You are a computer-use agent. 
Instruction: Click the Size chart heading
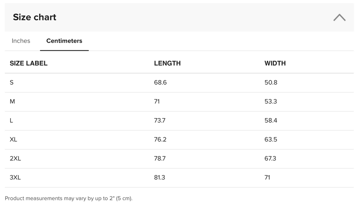point(35,17)
